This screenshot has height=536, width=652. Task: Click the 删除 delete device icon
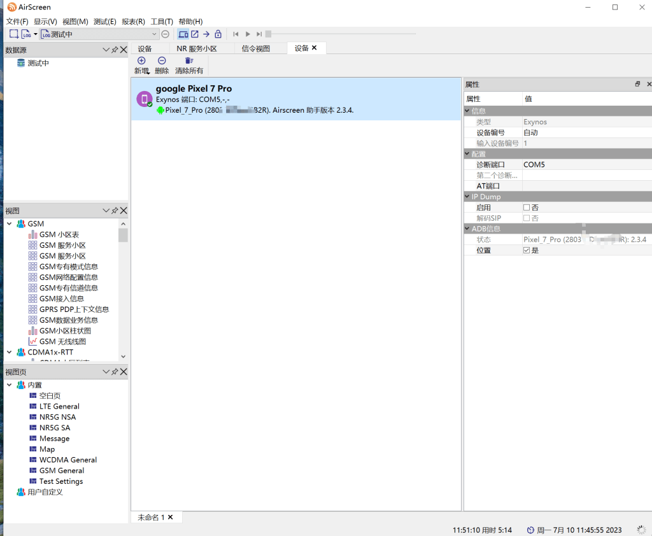(x=162, y=60)
